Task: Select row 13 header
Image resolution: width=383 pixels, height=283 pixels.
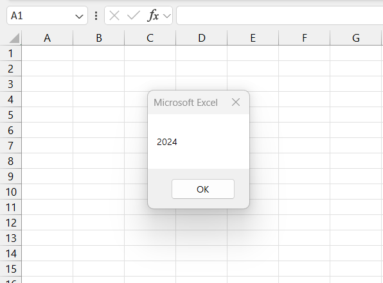Action: coord(10,238)
